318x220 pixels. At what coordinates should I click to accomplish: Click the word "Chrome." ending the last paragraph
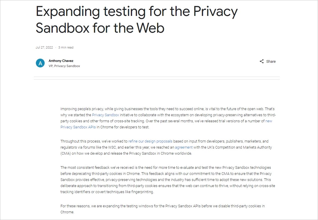(67, 212)
